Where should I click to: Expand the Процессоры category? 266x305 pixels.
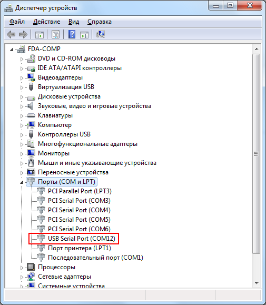pyautogui.click(x=22, y=268)
